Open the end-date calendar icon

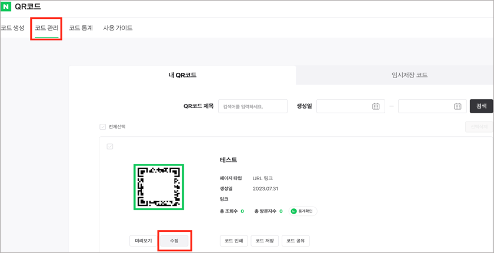[x=458, y=106]
